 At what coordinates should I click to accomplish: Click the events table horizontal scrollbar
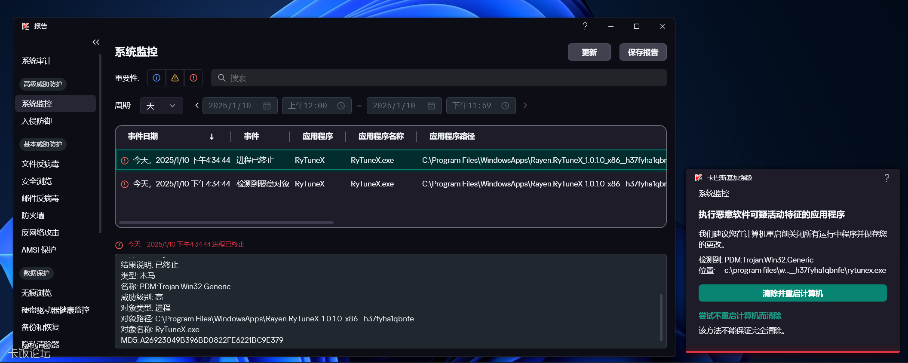pyautogui.click(x=226, y=223)
